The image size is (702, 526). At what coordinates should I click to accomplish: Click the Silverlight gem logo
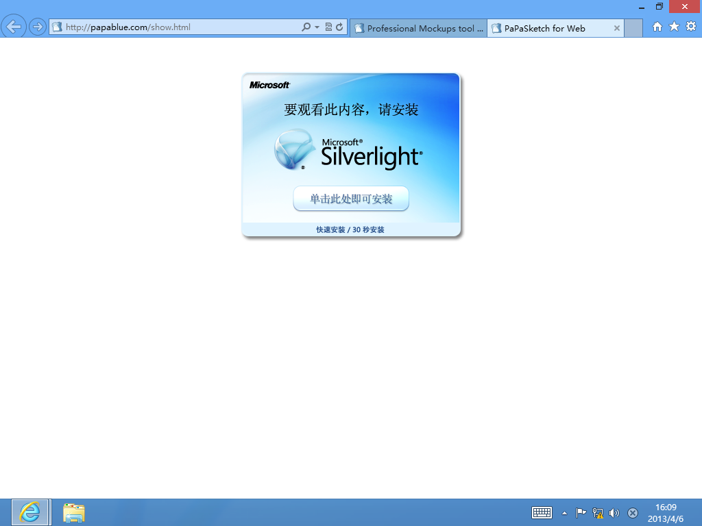293,149
